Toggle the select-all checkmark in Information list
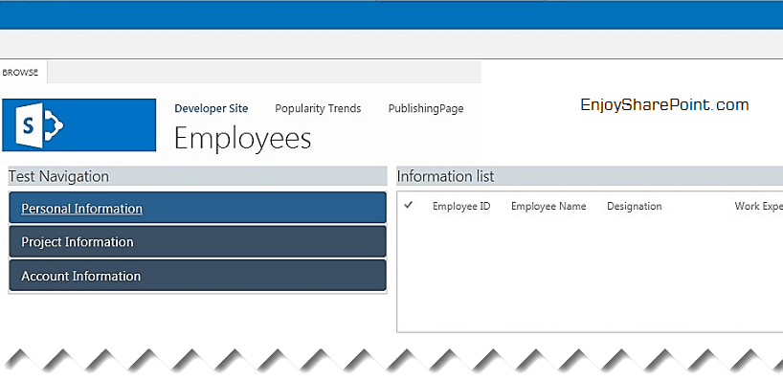This screenshot has height=381, width=783. tap(409, 205)
